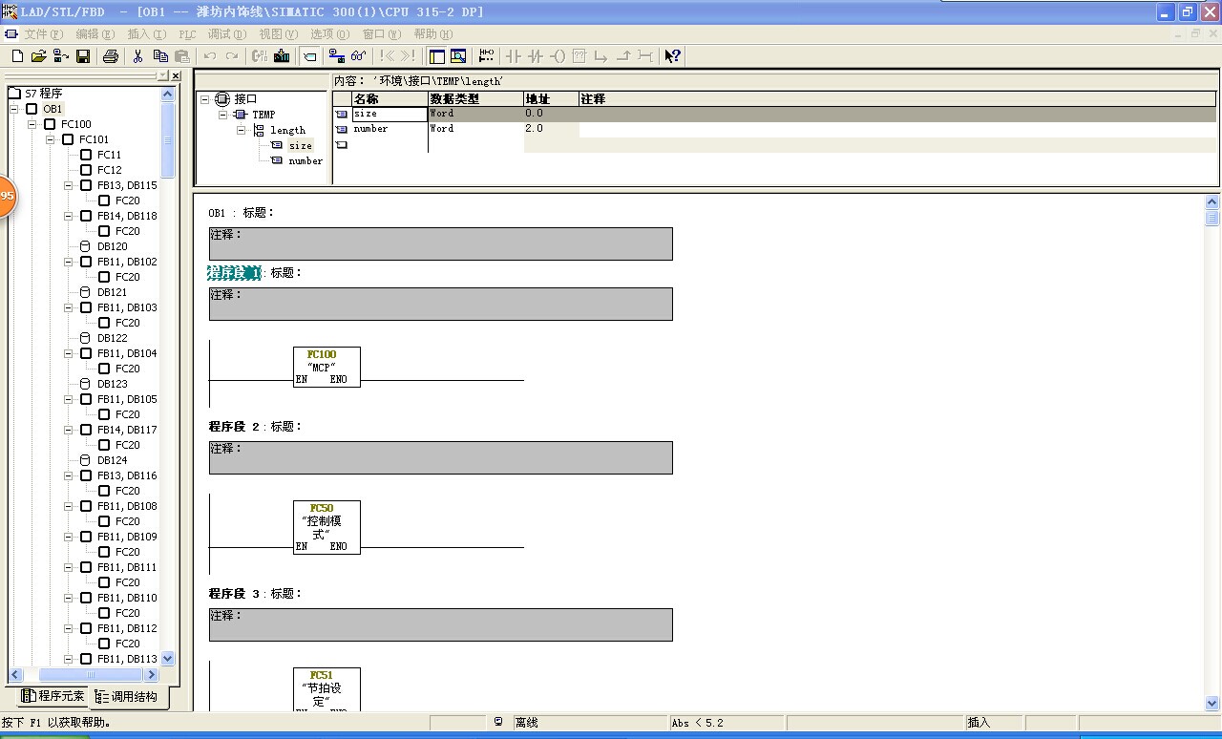Collapse the FB13, DB115 node
1222x739 pixels.
pos(70,185)
